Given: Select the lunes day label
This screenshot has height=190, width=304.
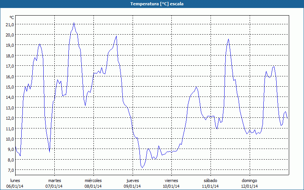Looking at the screenshot, I should tap(15, 180).
